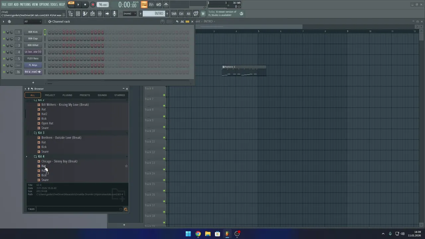Open the All channel filter dropdown

coord(33,22)
